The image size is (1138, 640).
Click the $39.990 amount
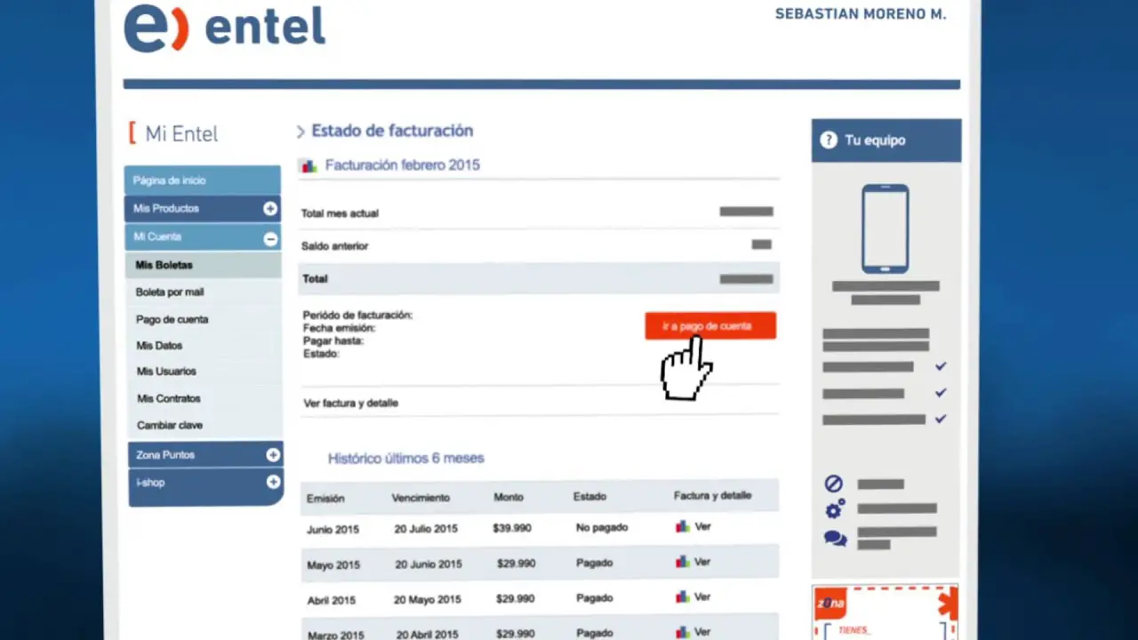pyautogui.click(x=512, y=528)
